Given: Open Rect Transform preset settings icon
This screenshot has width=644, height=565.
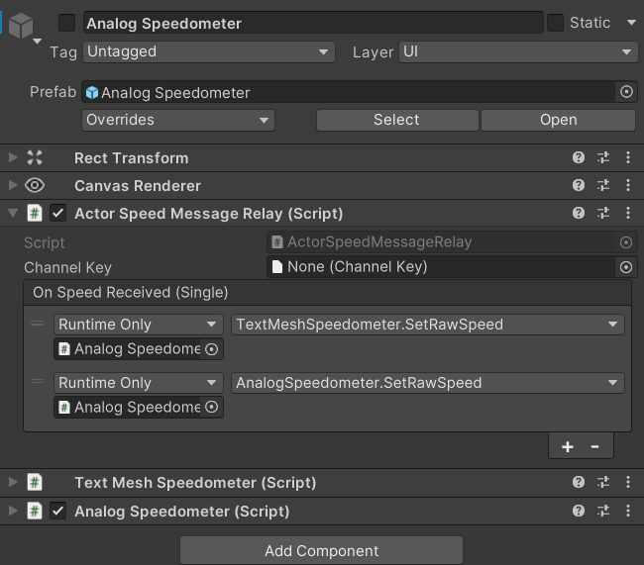Looking at the screenshot, I should click(x=603, y=157).
